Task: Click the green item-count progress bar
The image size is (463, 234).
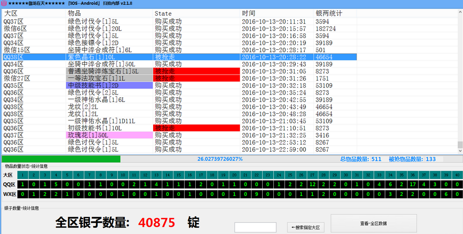Action: point(61,159)
